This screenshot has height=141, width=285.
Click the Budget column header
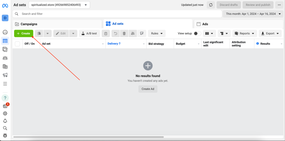point(187,44)
